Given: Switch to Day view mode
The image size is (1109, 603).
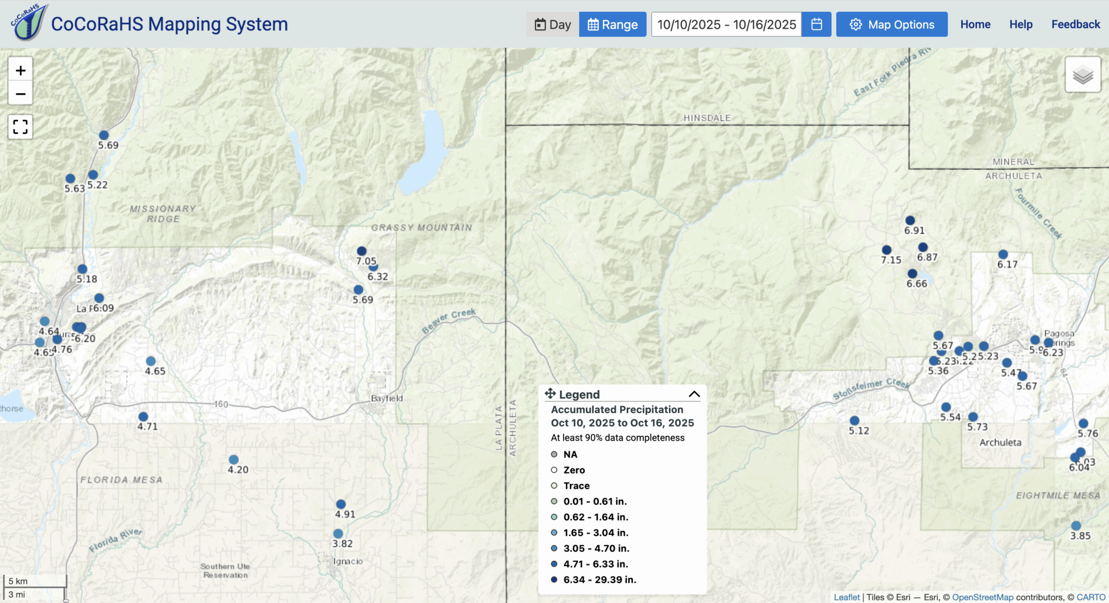Looking at the screenshot, I should click(552, 24).
